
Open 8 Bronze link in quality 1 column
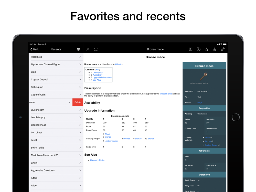(x=108, y=137)
